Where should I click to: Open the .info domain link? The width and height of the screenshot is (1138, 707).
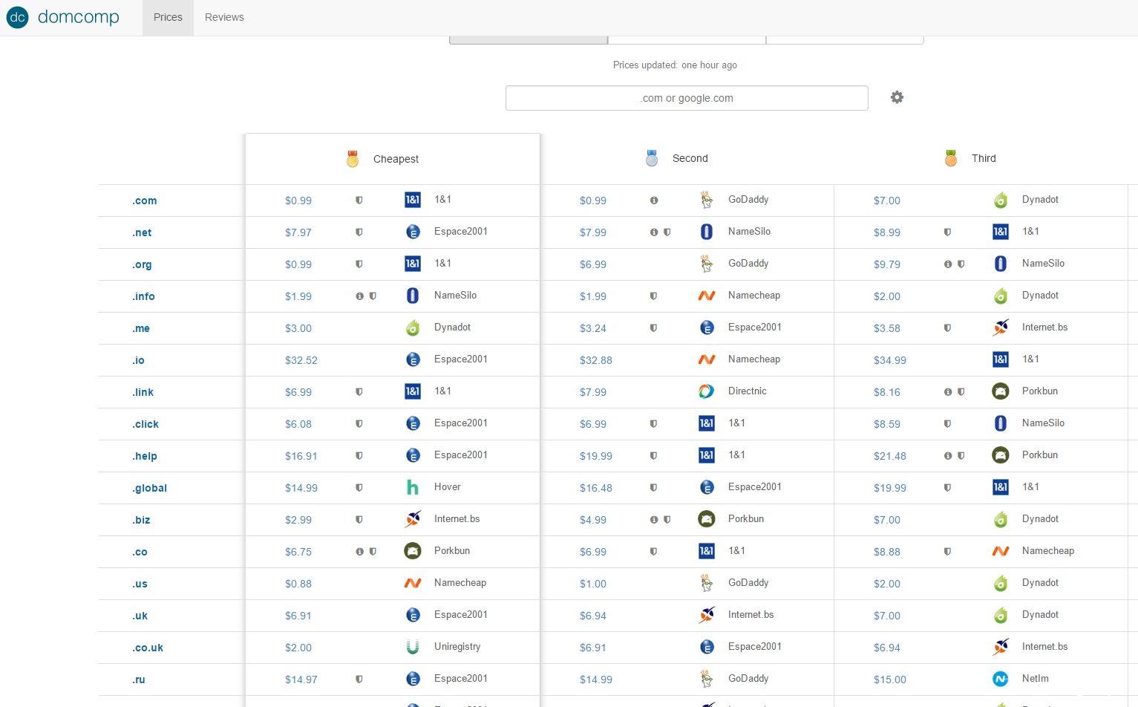tap(143, 296)
